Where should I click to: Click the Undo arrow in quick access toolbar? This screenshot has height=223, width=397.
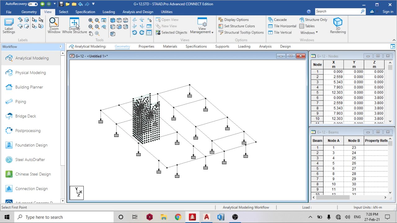[80, 4]
